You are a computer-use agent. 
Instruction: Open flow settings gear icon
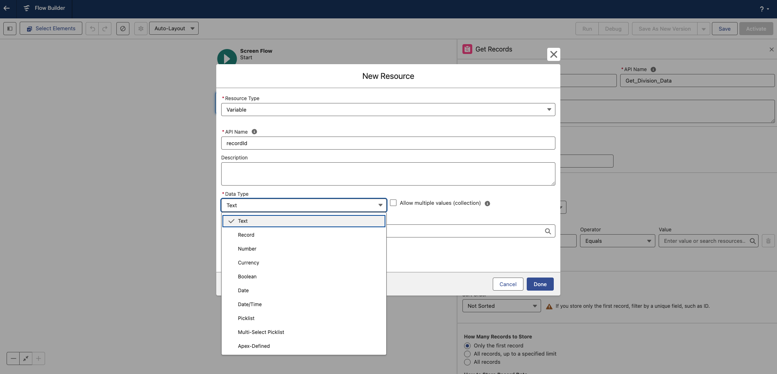[x=141, y=29]
